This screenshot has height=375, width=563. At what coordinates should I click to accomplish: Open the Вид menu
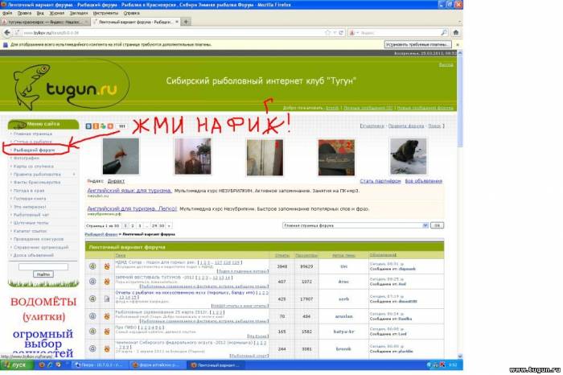pos(40,13)
